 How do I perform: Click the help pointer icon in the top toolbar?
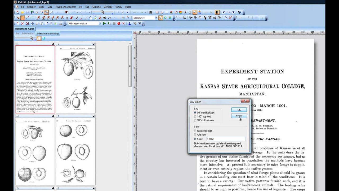240,12
